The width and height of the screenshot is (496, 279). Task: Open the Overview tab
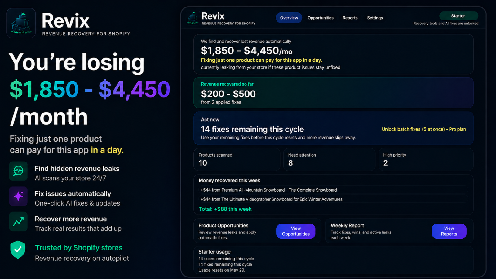pos(289,18)
